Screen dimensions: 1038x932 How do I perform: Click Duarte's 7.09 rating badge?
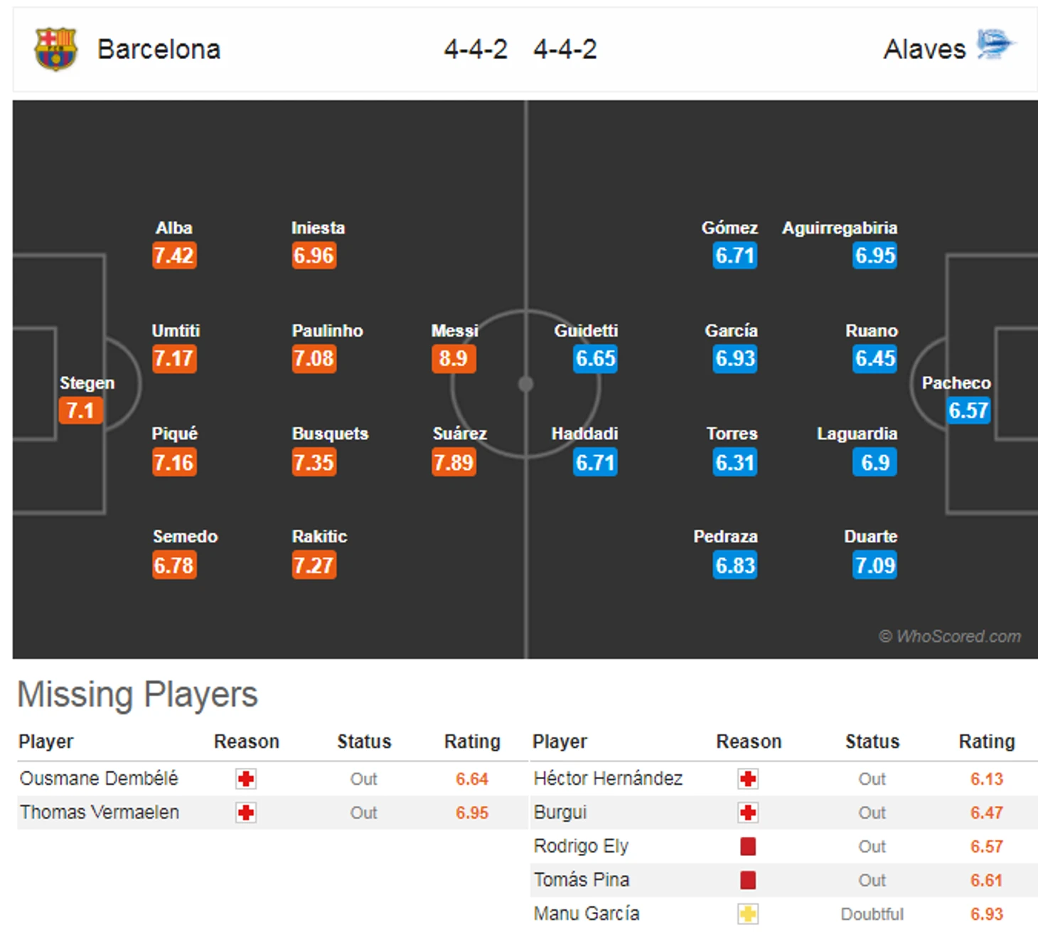tap(874, 565)
